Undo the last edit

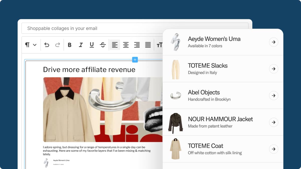coord(47,45)
